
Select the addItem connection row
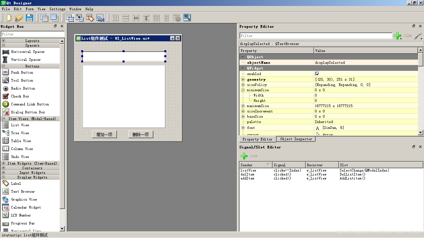pos(331,178)
